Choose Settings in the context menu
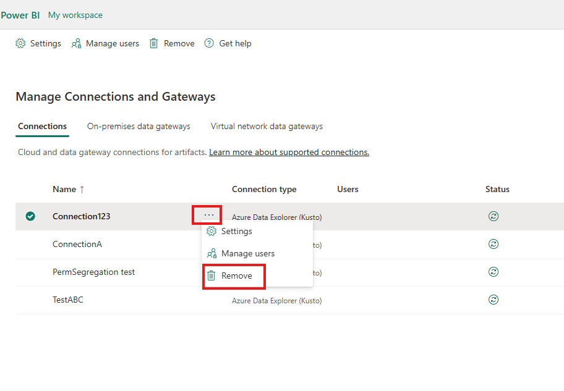Screen dimensions: 564x391 click(257, 231)
